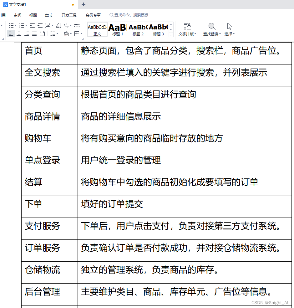Open the 审阅 review tab
This screenshot has height=308, width=294.
click(18, 15)
